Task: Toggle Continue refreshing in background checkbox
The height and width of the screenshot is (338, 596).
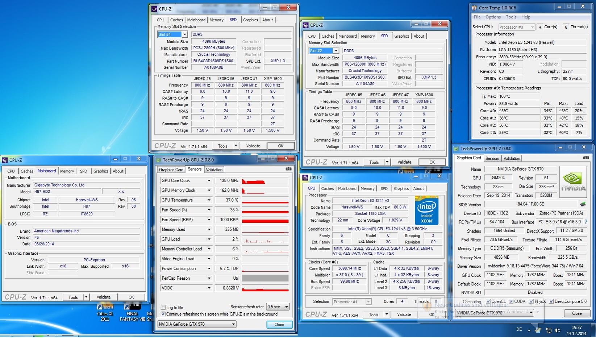Action: click(163, 314)
